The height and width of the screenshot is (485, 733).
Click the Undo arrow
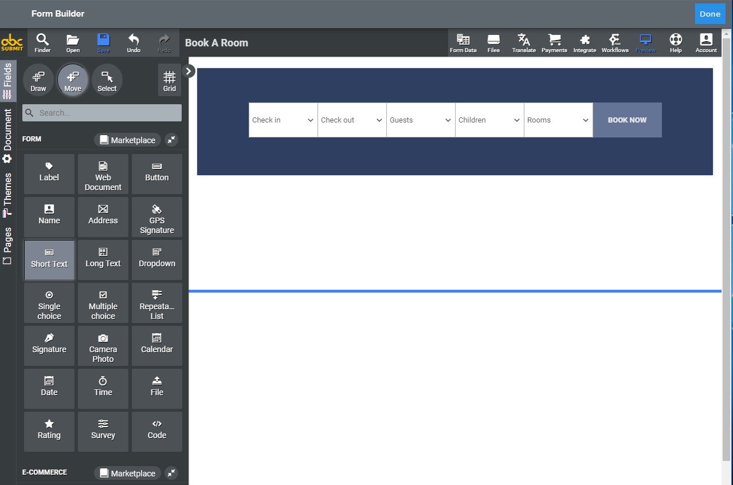134,43
